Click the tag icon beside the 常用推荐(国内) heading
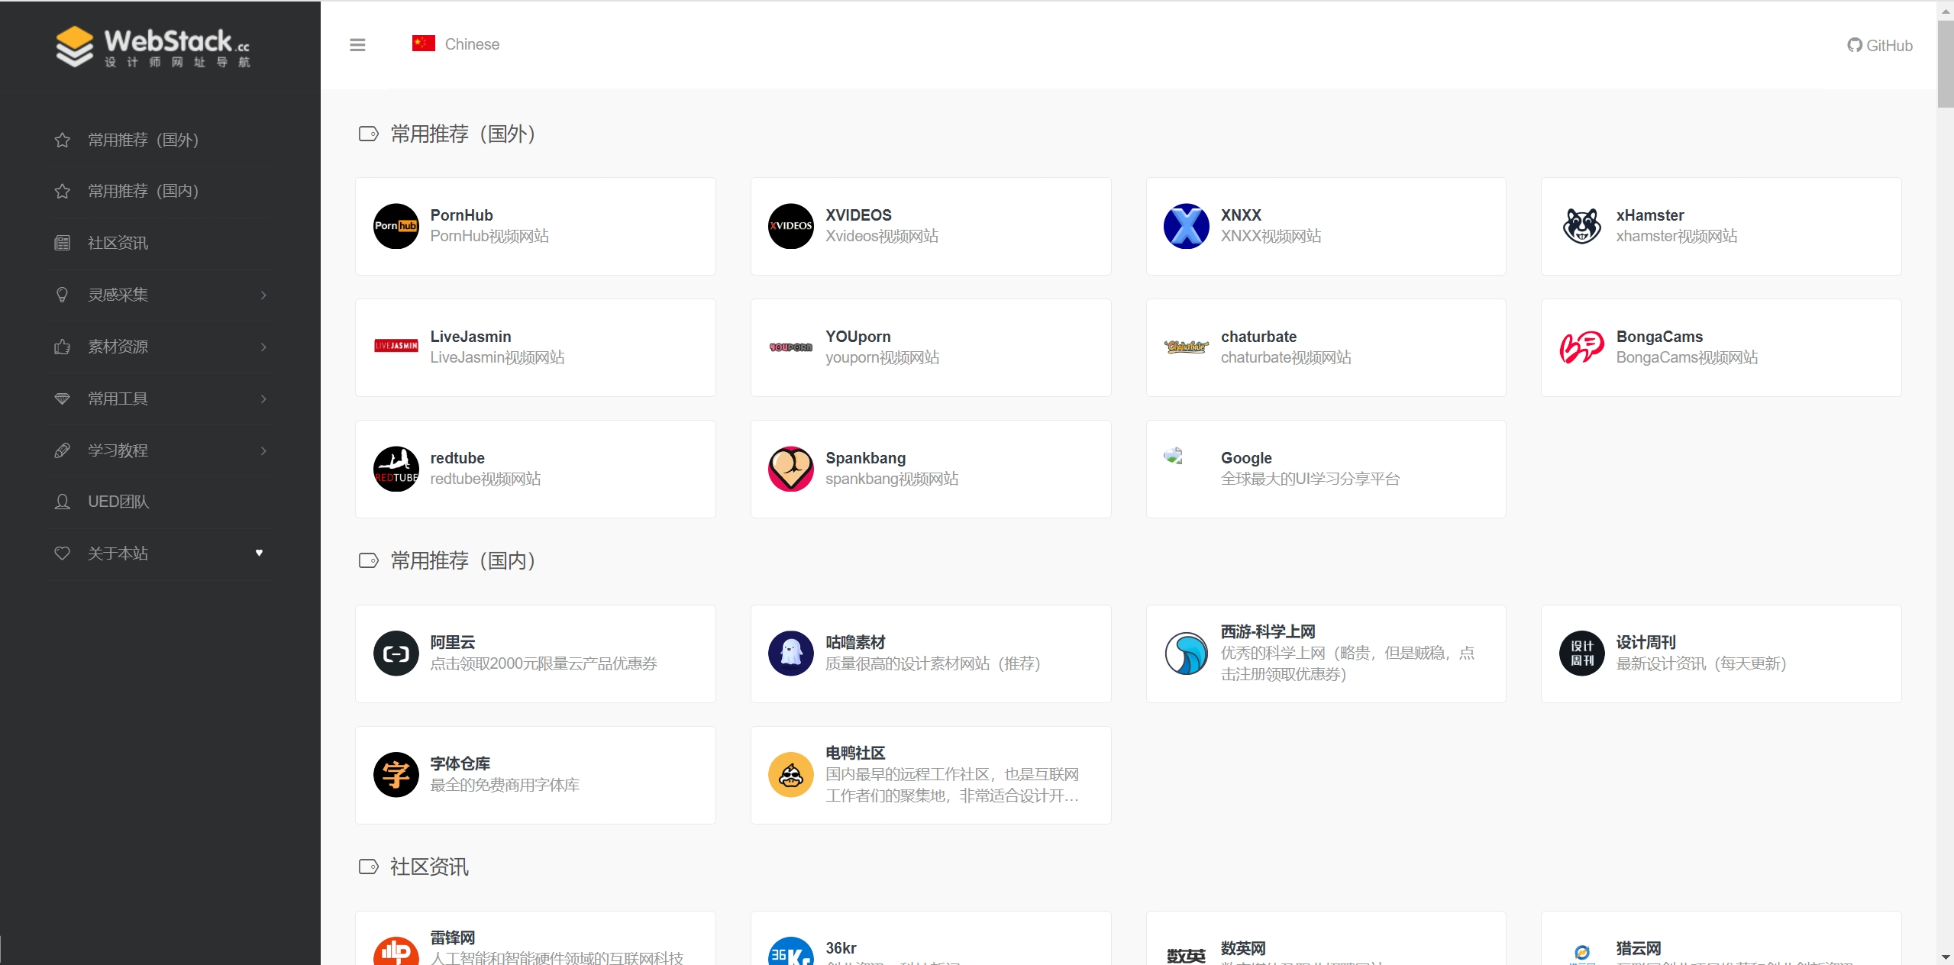This screenshot has height=965, width=1954. [369, 560]
